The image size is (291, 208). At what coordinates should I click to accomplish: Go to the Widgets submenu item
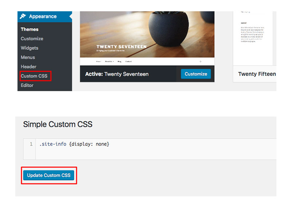pyautogui.click(x=29, y=48)
